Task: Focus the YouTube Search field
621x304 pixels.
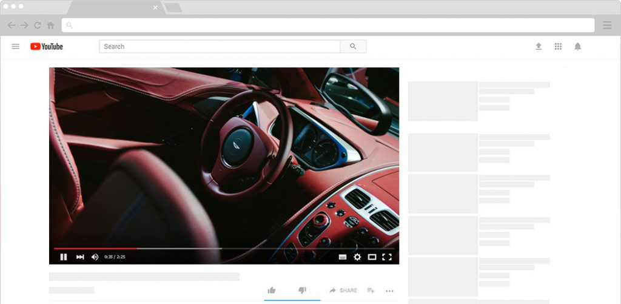Action: coord(220,46)
